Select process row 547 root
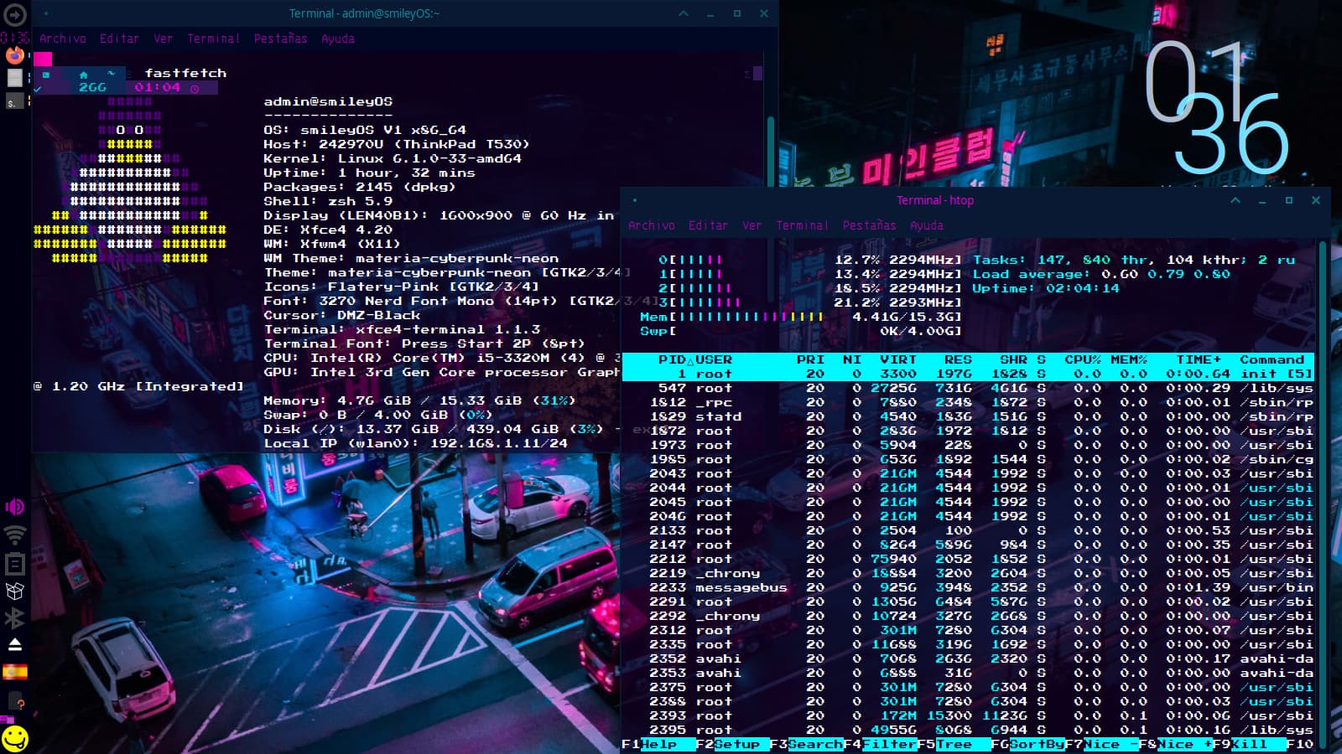 pyautogui.click(x=969, y=388)
